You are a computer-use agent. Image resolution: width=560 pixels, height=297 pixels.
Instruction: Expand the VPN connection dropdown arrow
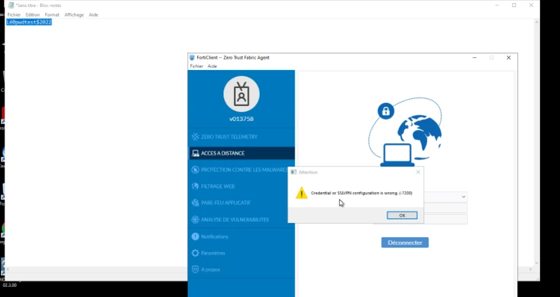click(x=463, y=197)
